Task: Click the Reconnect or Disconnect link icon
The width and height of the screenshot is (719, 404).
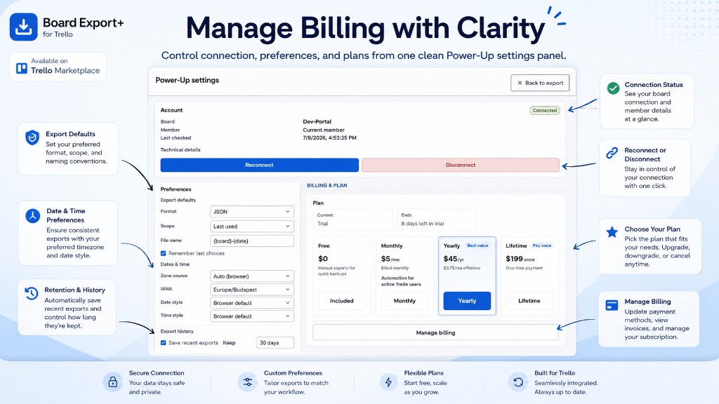Action: pos(612,153)
